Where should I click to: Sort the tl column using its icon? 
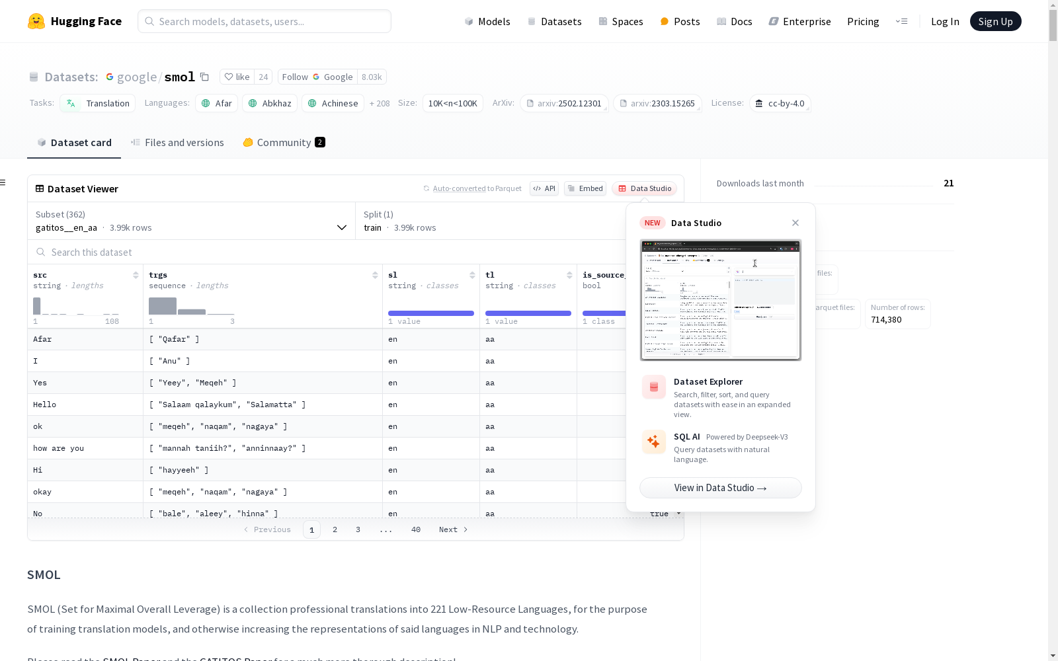[569, 275]
